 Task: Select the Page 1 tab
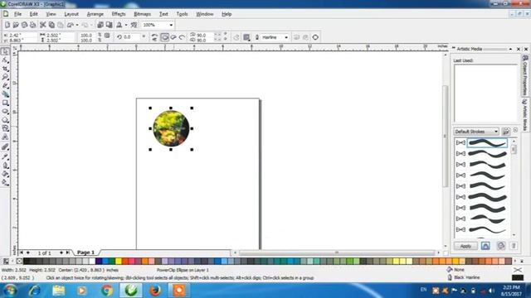pyautogui.click(x=85, y=252)
